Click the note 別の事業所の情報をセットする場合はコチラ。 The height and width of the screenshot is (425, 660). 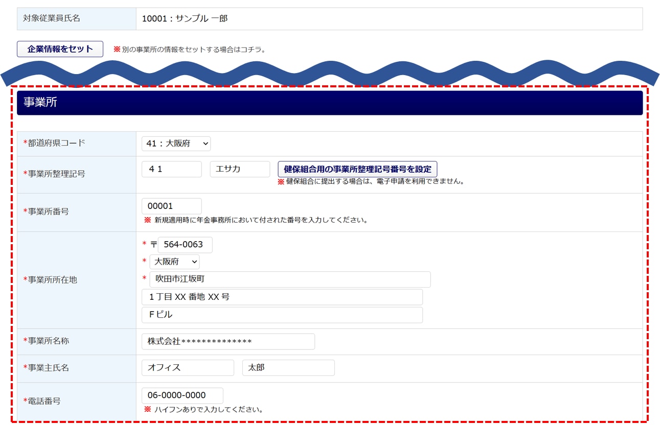(x=194, y=50)
